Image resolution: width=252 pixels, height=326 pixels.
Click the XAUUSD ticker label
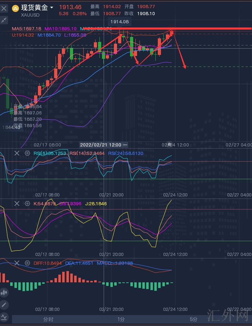pos(30,15)
